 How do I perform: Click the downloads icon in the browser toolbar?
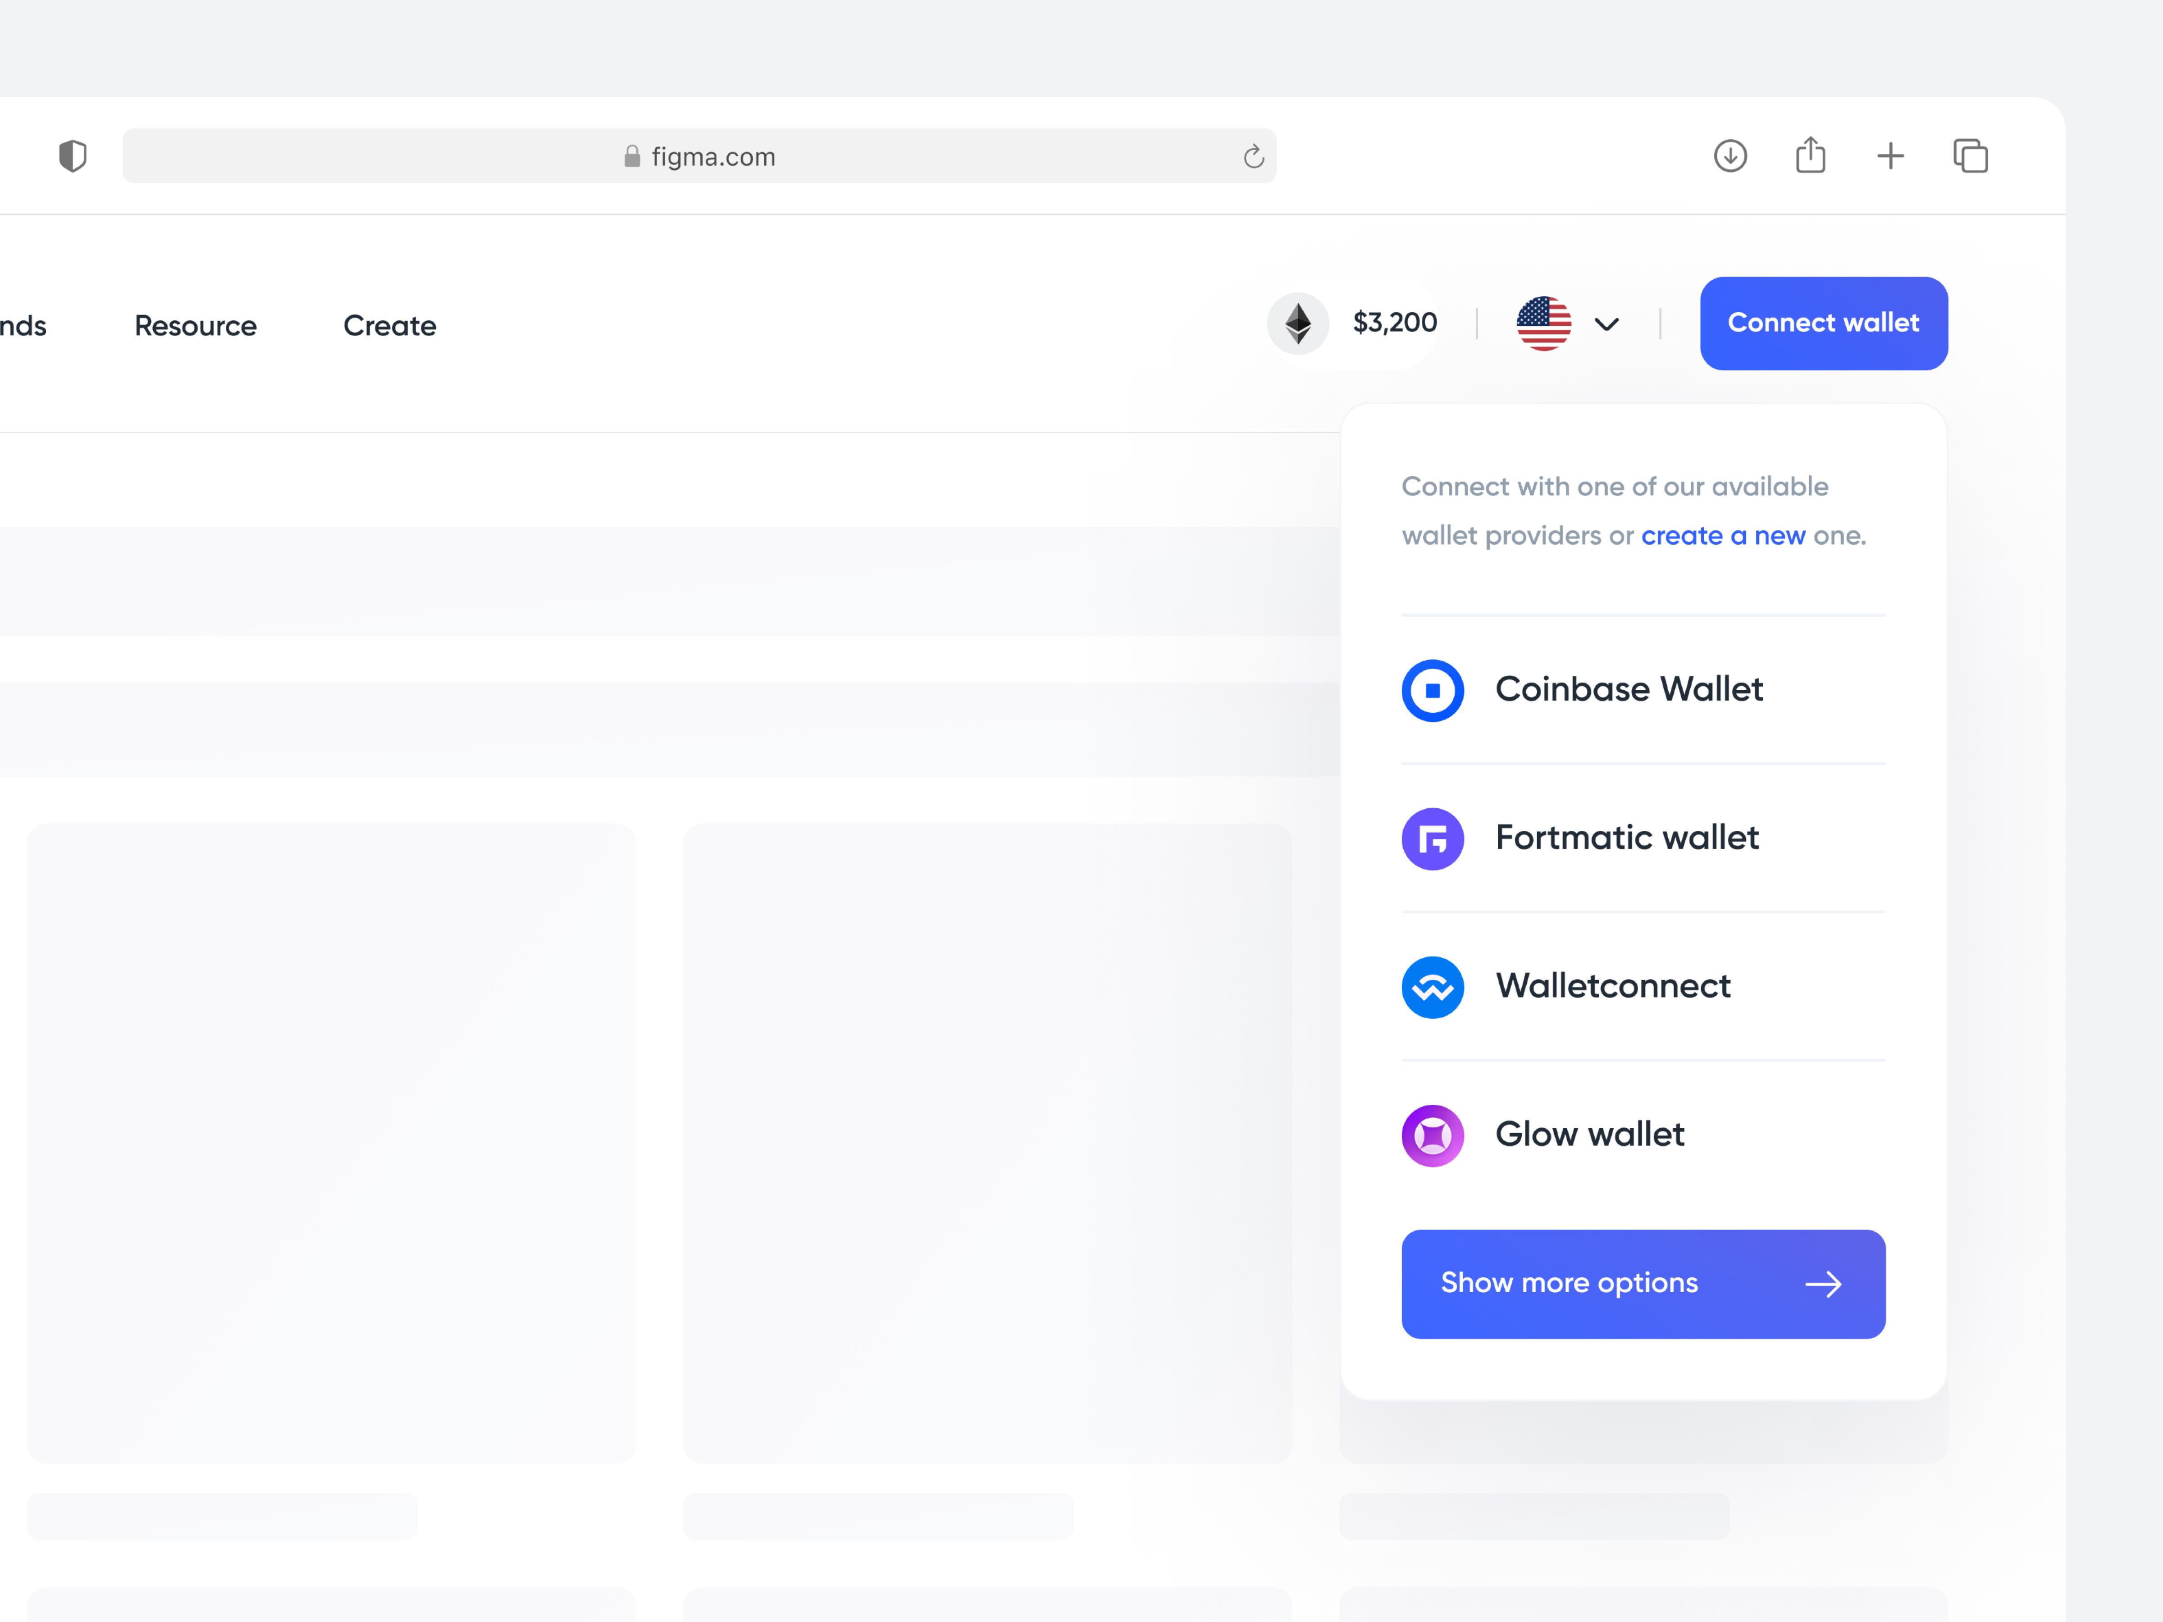click(1730, 155)
